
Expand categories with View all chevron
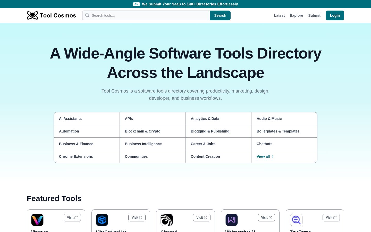click(x=272, y=156)
